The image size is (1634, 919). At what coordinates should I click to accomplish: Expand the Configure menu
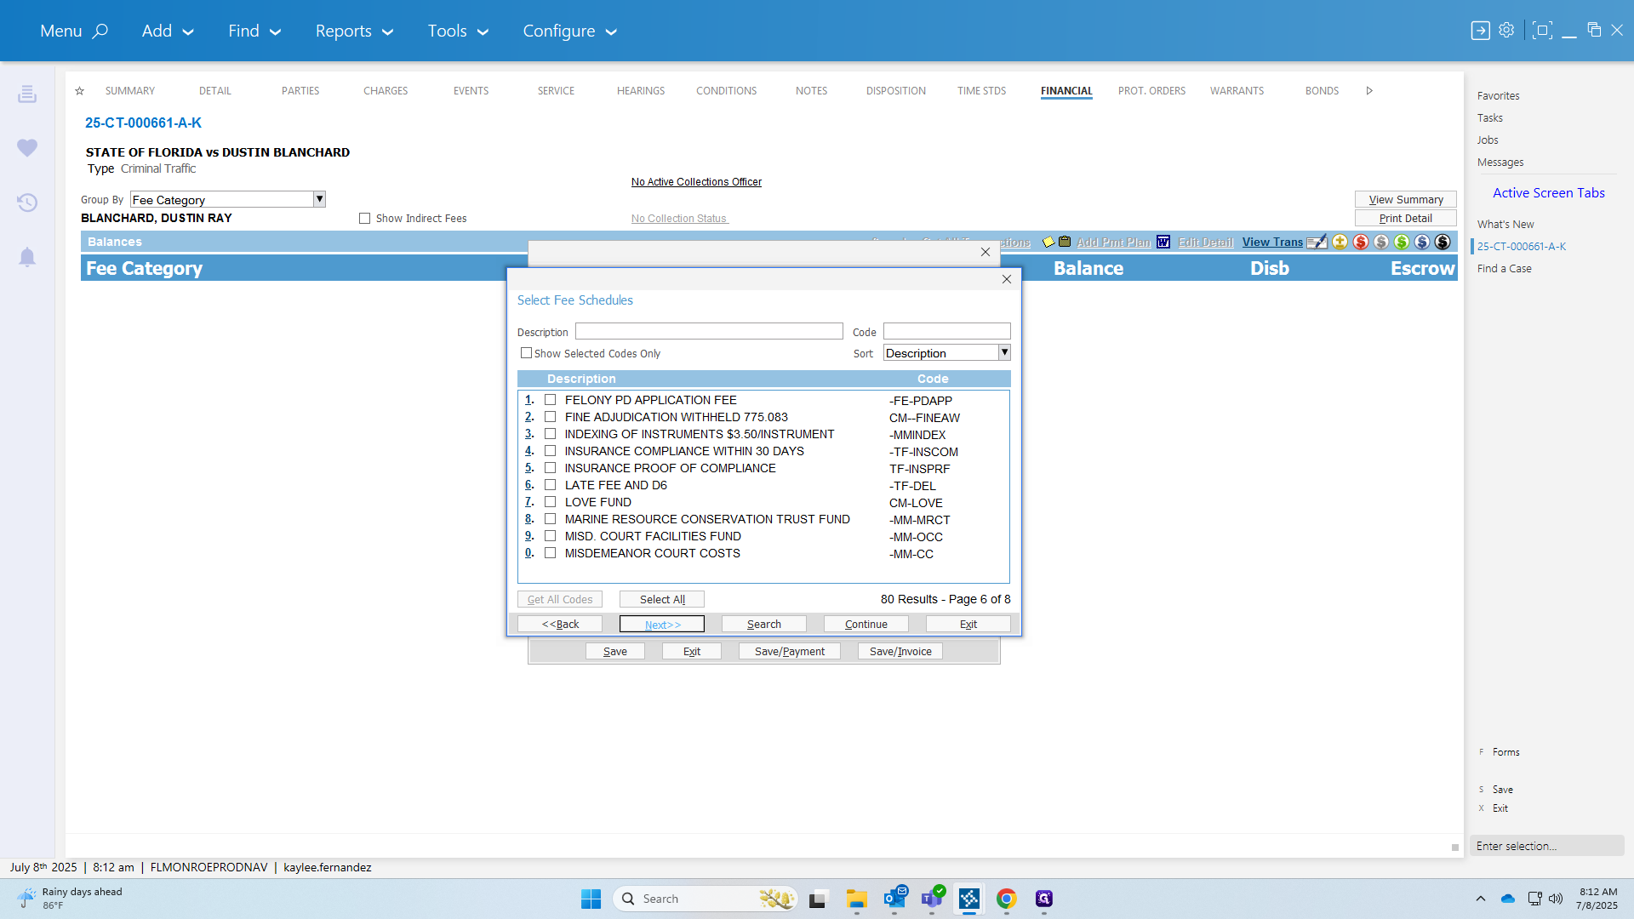569,31
